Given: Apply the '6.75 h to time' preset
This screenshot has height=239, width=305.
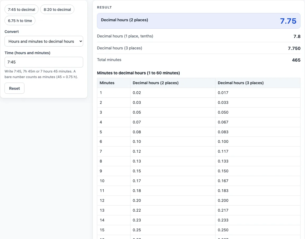Looking at the screenshot, I should click(20, 21).
